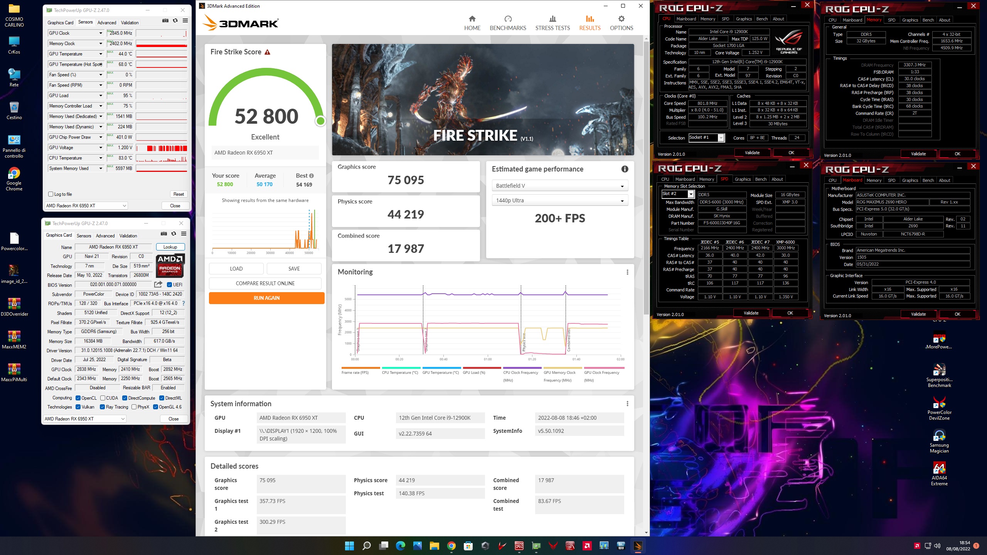Viewport: 987px width, 555px height.
Task: Open STRESS TESTS chart icon
Action: pyautogui.click(x=552, y=19)
